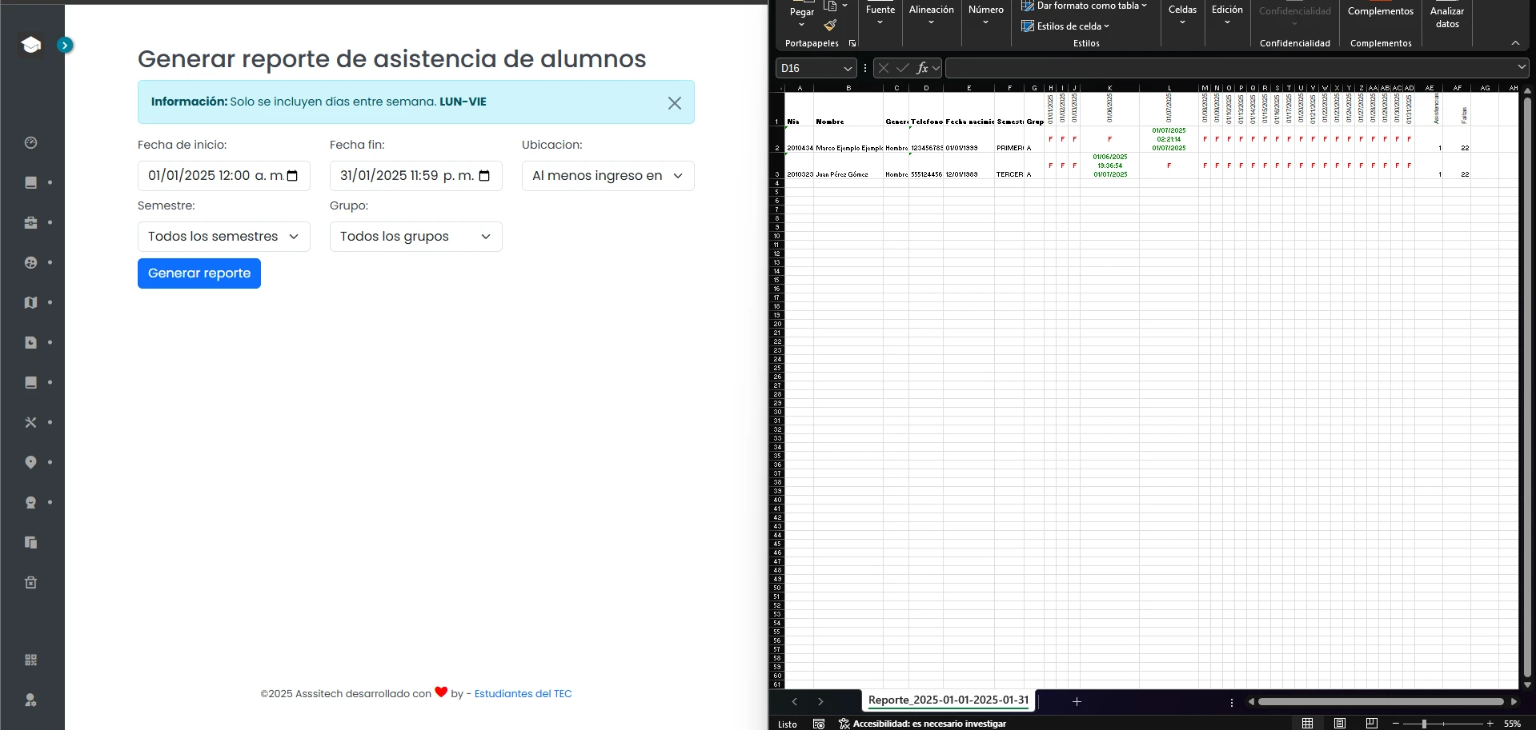Open the webcam icon in sidebar

(31, 502)
